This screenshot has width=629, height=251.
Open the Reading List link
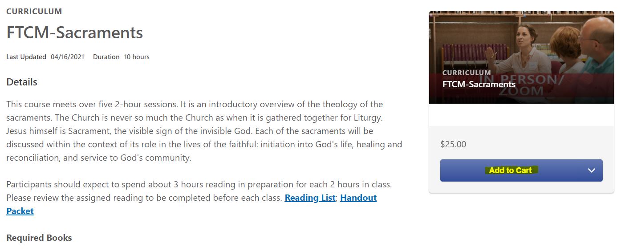[x=310, y=198]
